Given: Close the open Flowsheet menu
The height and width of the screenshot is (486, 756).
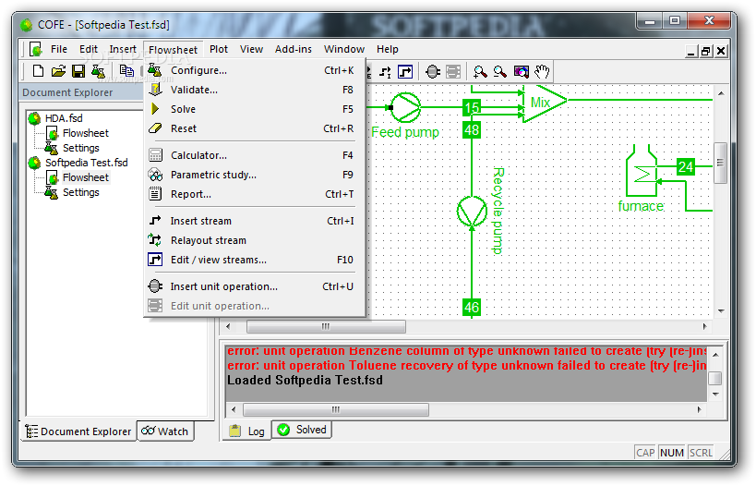Looking at the screenshot, I should coord(174,50).
